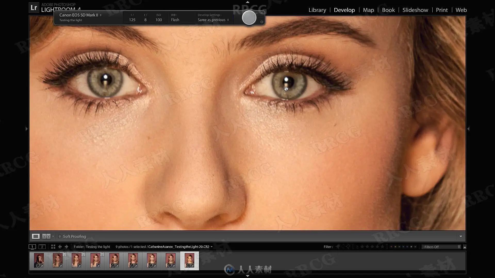Select main window display button 1
Viewport: 495px width, 278px height.
32,247
